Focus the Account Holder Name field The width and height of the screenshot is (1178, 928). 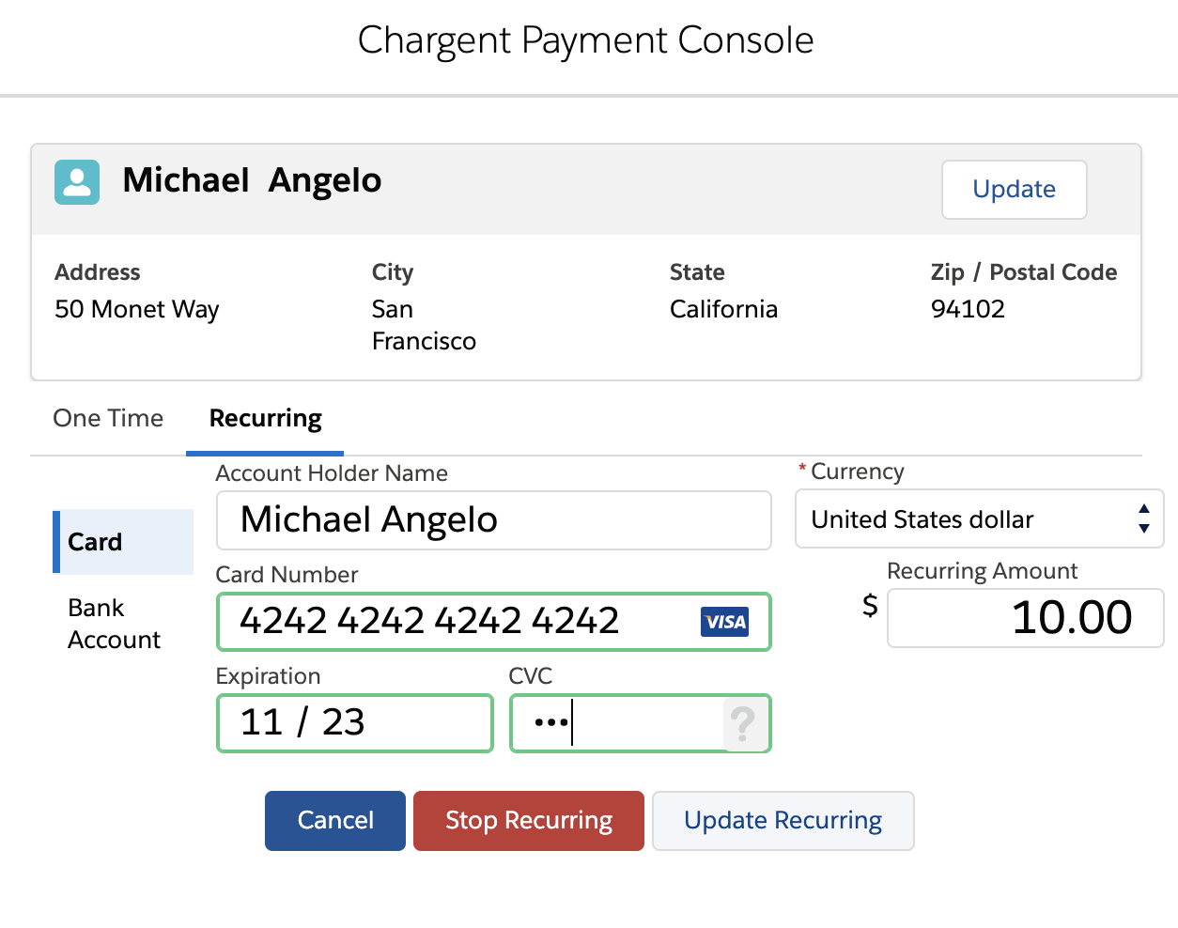[493, 520]
